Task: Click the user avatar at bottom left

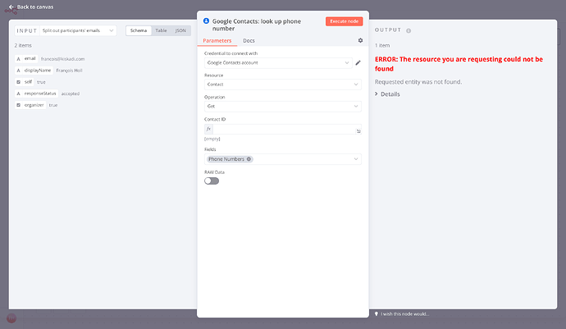Action: [11, 318]
